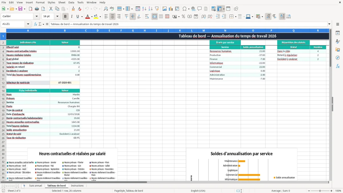The height and width of the screenshot is (193, 343).
Task: Expand the Font Name dropdown
Action: click(37, 17)
